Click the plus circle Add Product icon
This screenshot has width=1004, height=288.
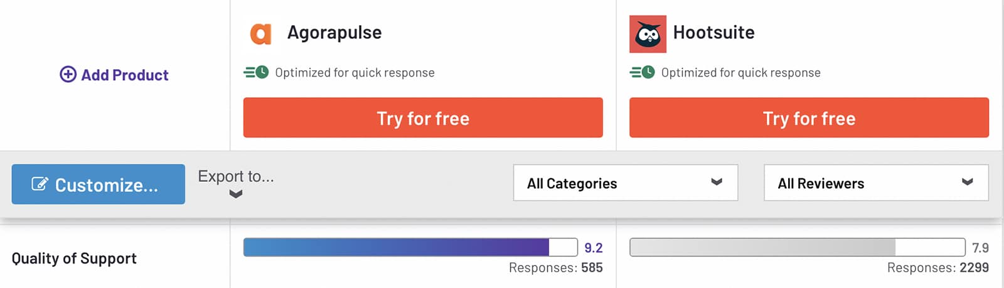click(68, 75)
